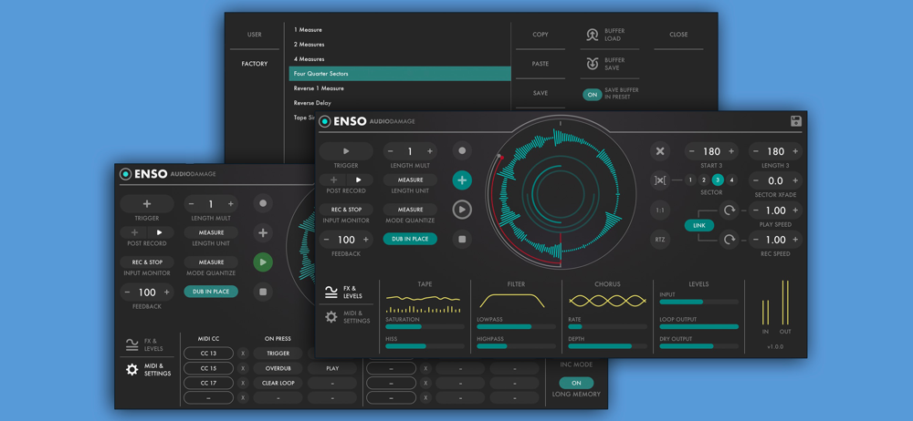Screen dimensions: 913x421
Task: Click the 1:1 round button
Action: [x=660, y=210]
